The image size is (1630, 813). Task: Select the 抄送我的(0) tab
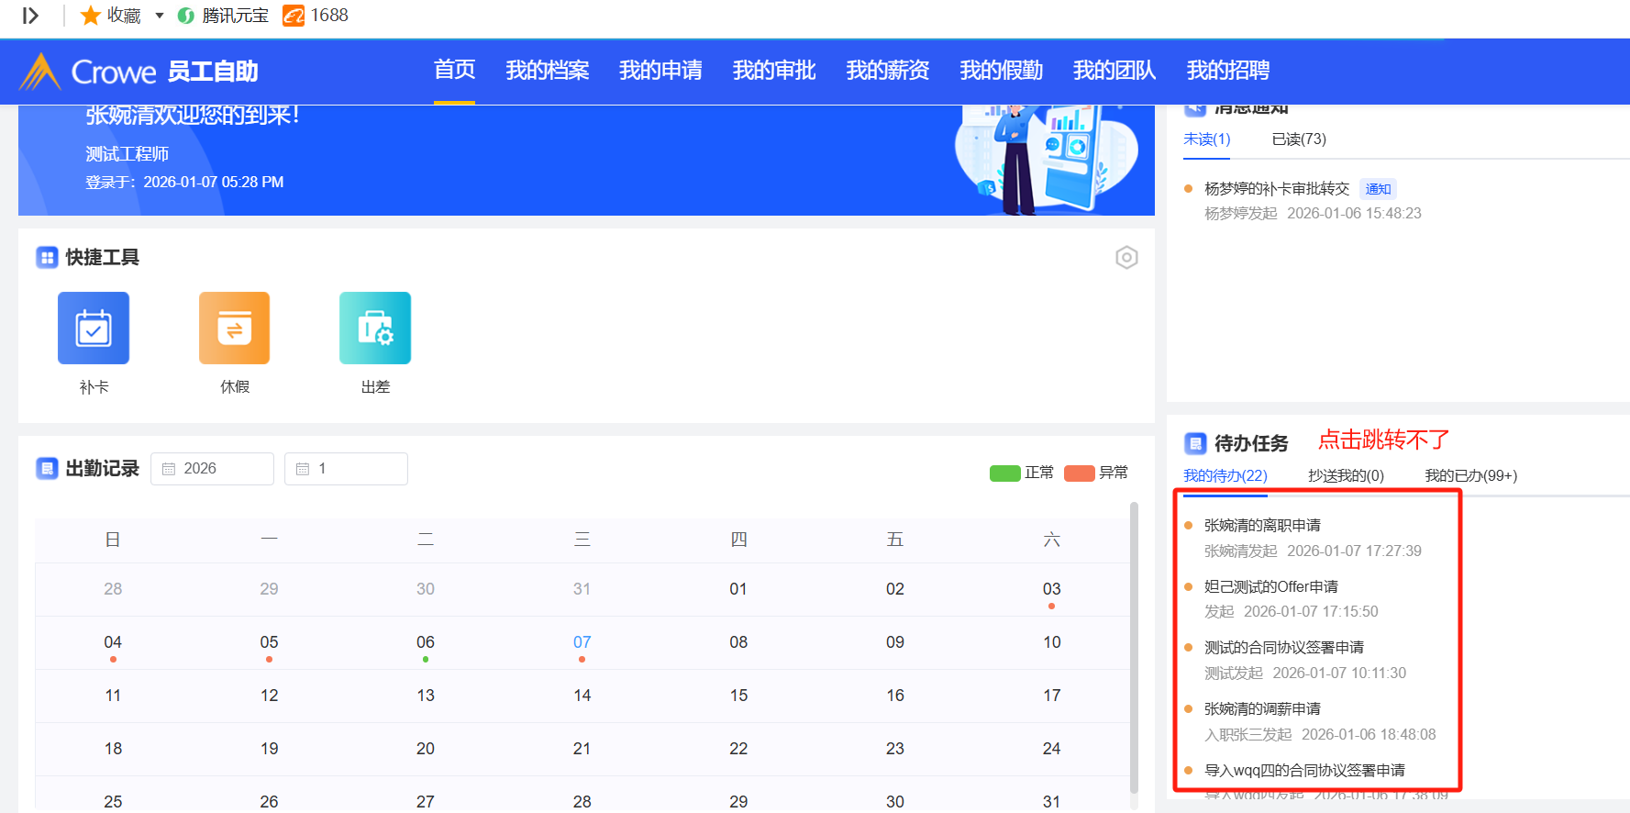[1346, 475]
